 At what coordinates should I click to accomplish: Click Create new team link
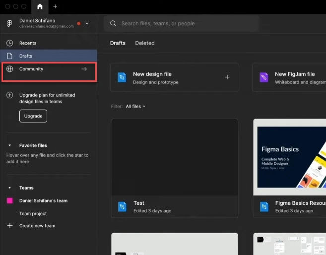[x=37, y=226]
